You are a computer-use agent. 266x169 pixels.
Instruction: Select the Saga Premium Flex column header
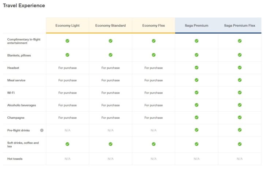(240, 26)
